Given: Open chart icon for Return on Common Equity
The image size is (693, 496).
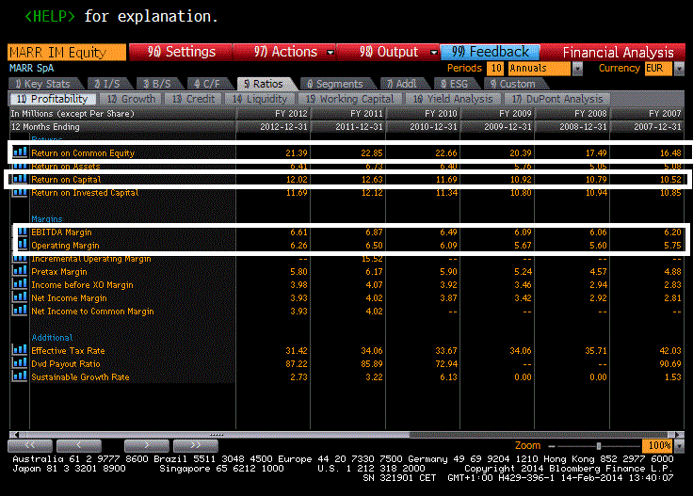Looking at the screenshot, I should (x=20, y=152).
